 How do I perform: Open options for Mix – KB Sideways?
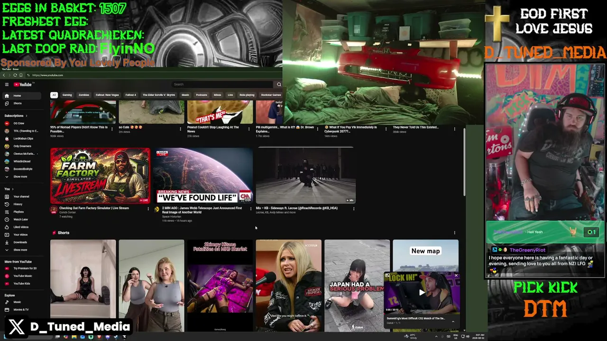tap(354, 208)
